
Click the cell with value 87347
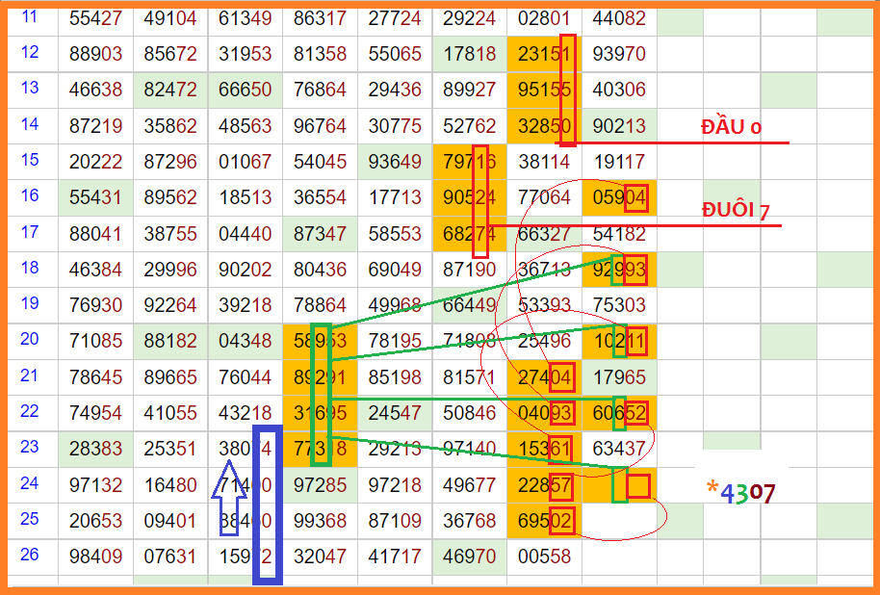[x=320, y=234]
